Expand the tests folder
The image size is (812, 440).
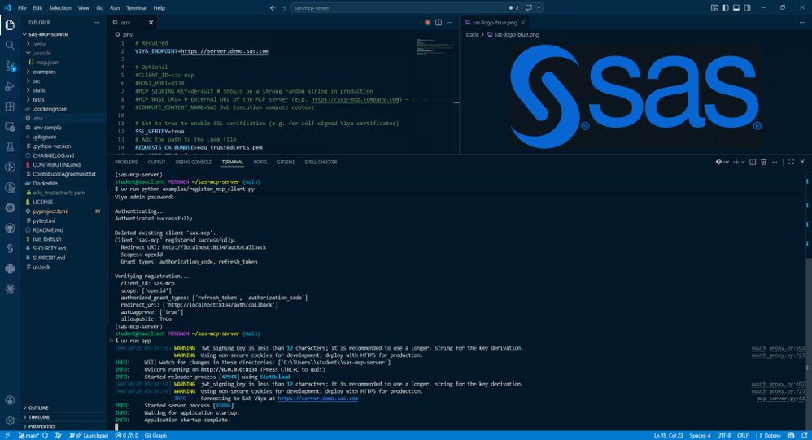63,99
